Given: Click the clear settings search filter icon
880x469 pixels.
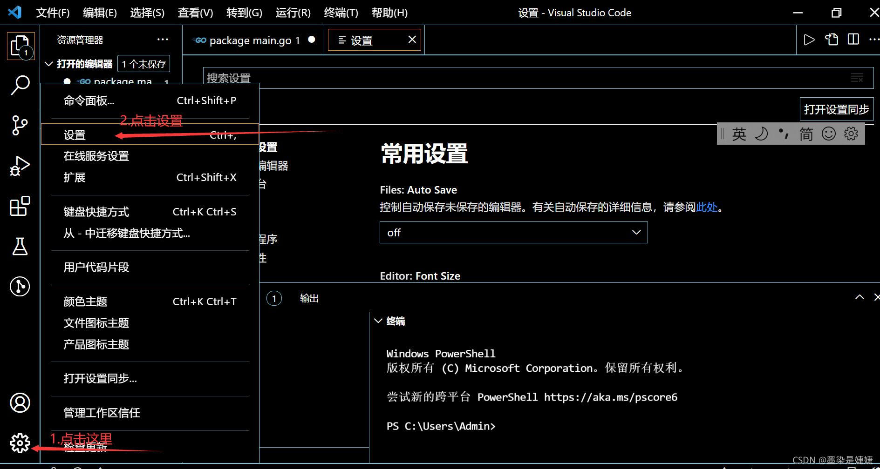Looking at the screenshot, I should (857, 78).
